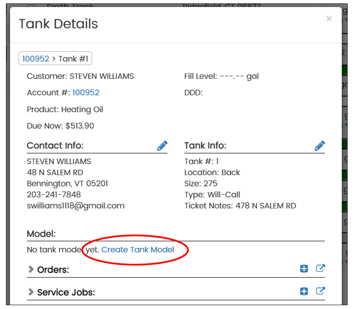Click the Tank Info edit pencil

[x=320, y=146]
